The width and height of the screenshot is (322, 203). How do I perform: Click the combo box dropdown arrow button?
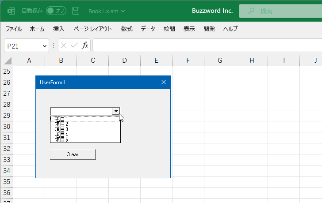pos(116,111)
